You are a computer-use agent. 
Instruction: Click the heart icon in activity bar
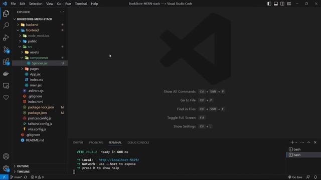point(6,97)
